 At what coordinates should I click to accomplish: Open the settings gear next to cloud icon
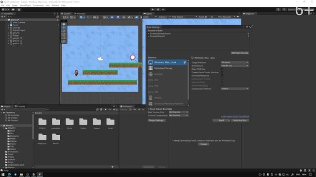(19, 9)
